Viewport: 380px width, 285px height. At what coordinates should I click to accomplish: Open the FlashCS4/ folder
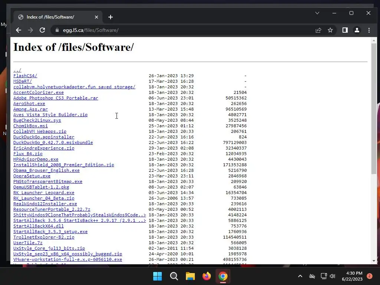point(25,76)
